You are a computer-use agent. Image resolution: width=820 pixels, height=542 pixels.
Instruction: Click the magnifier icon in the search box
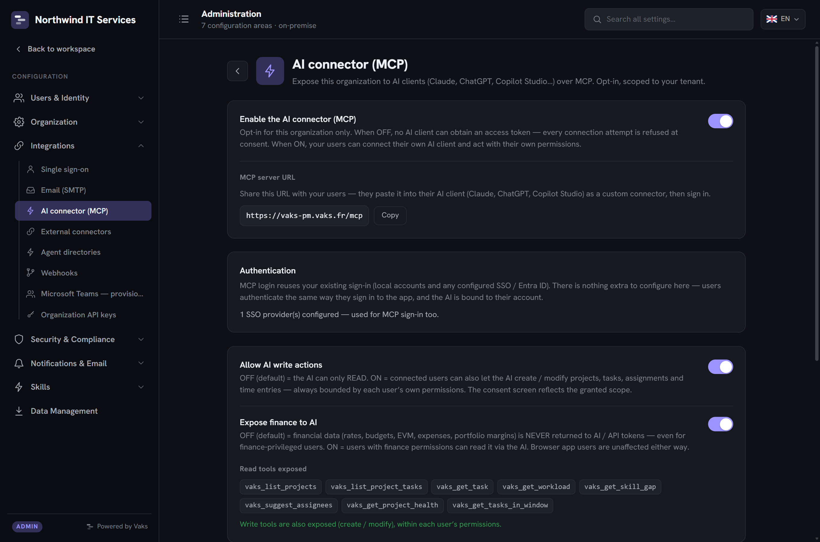point(597,19)
